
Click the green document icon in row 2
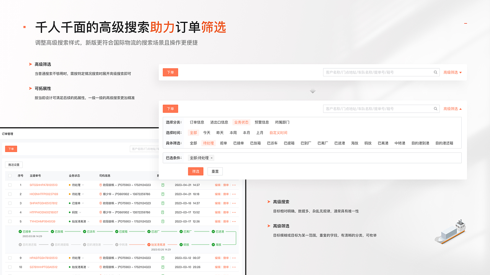pyautogui.click(x=163, y=194)
